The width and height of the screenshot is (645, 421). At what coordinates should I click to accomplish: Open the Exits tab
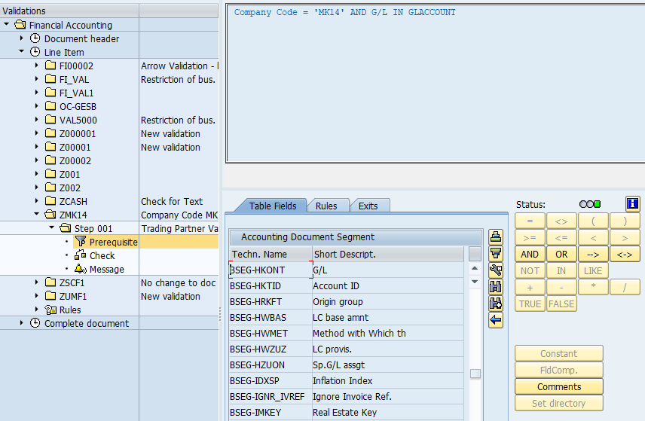[368, 206]
